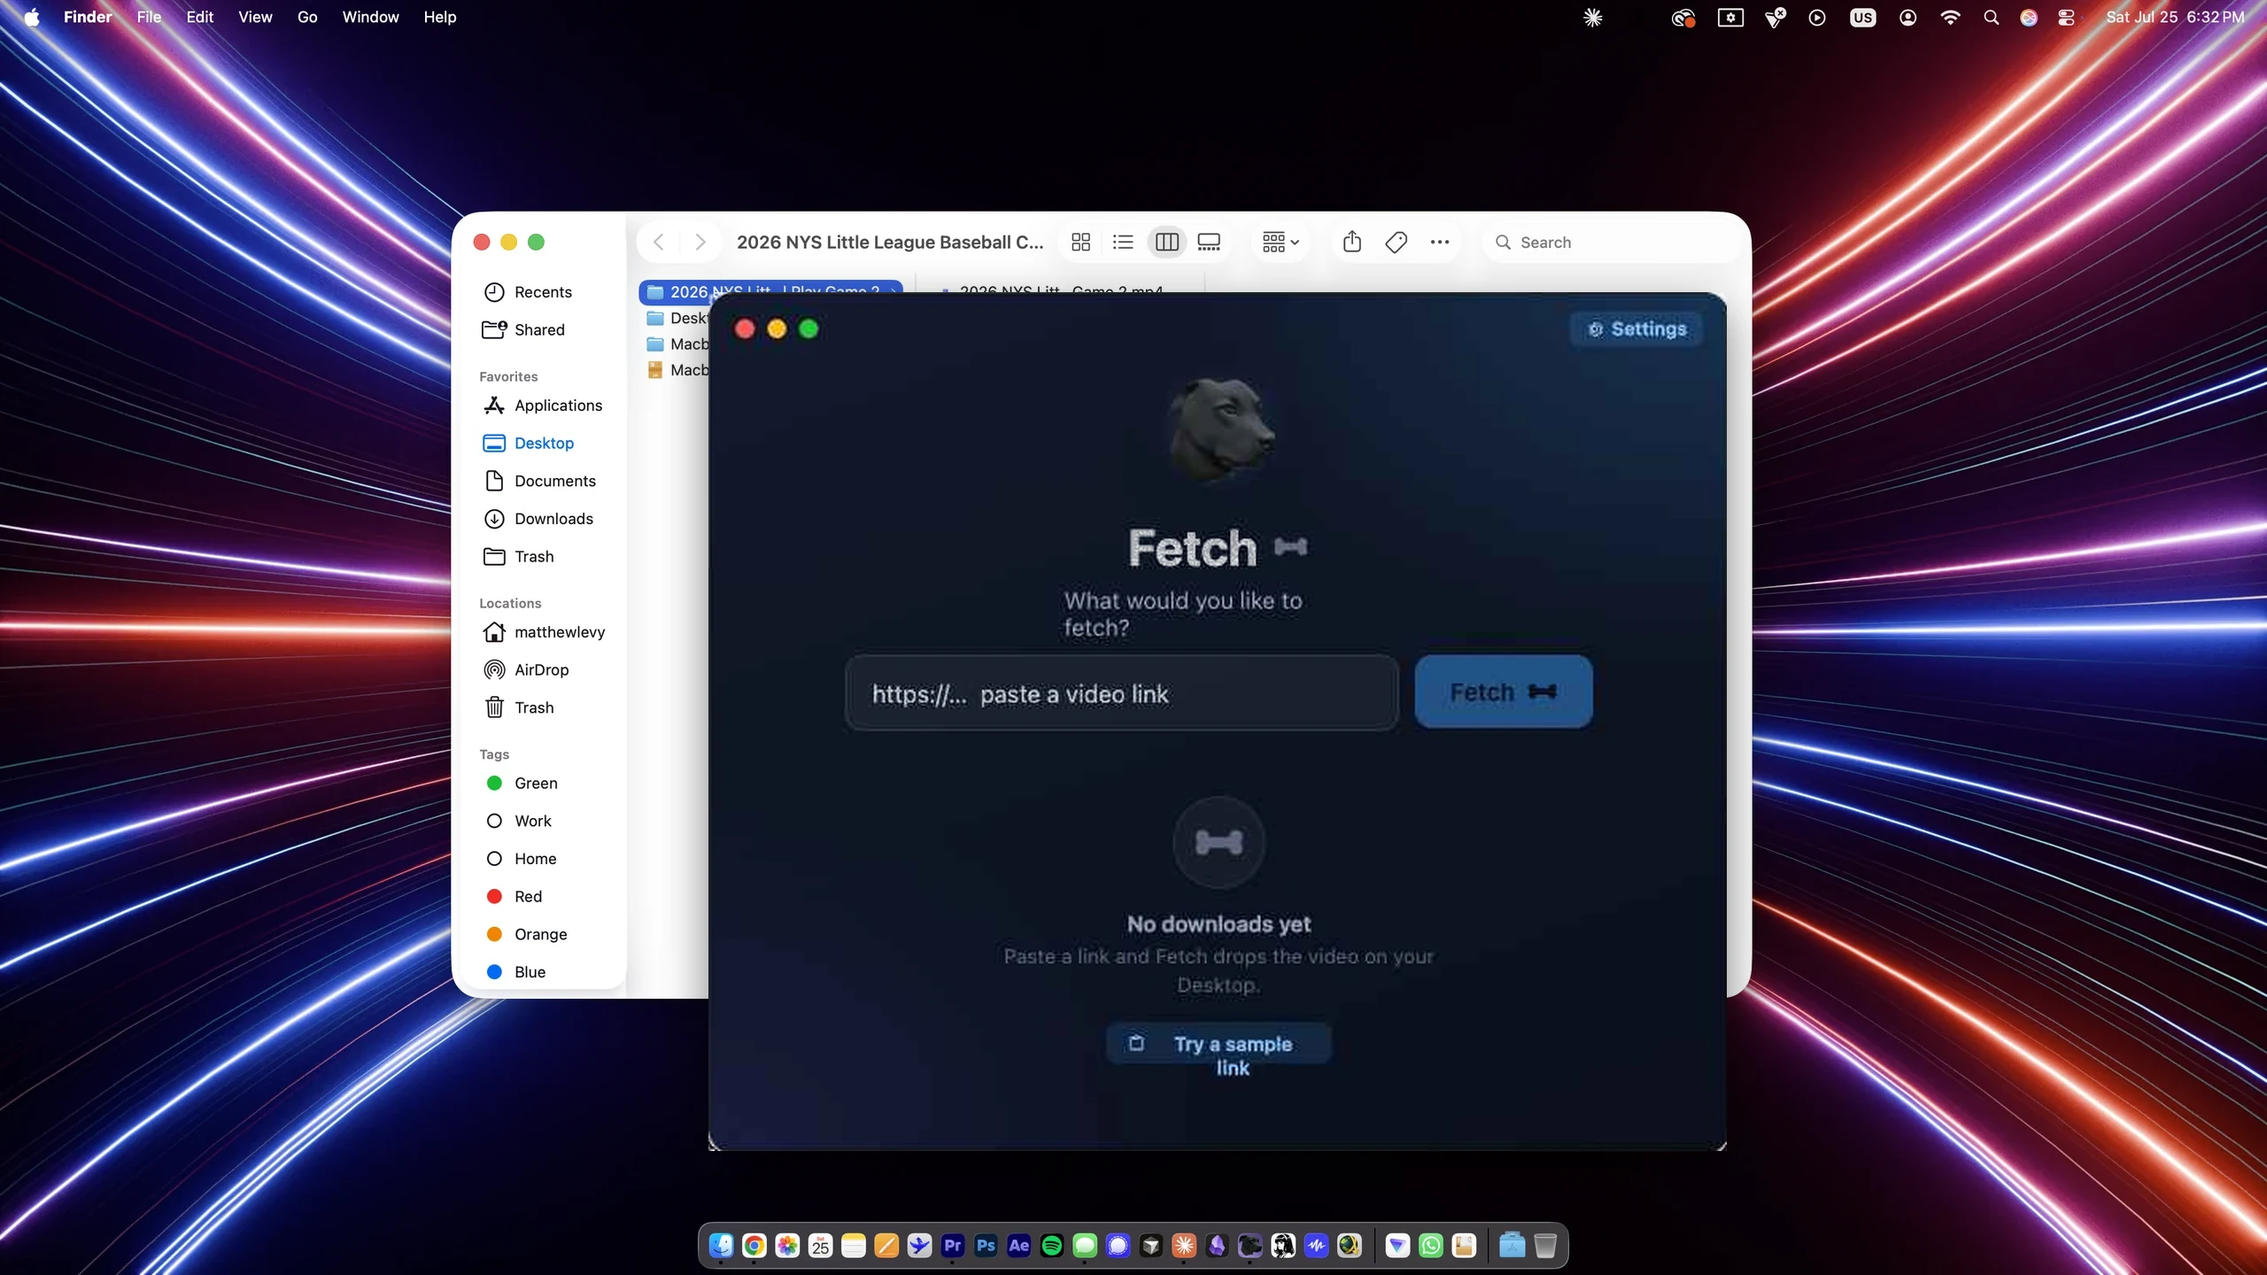This screenshot has height=1275, width=2267.
Task: Click the Siri icon in the menu bar
Action: (x=2029, y=17)
